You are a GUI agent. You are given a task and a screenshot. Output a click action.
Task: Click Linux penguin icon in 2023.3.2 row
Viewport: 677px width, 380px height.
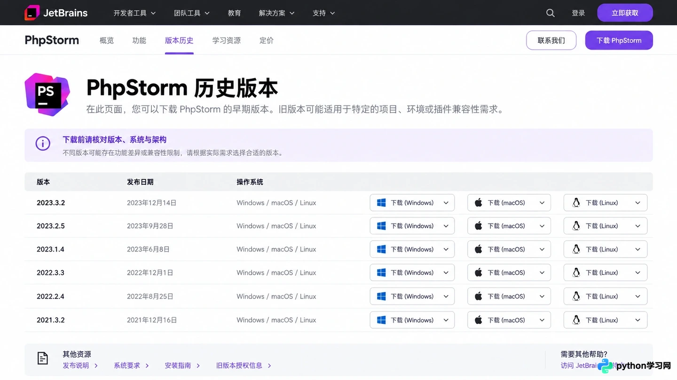(576, 203)
